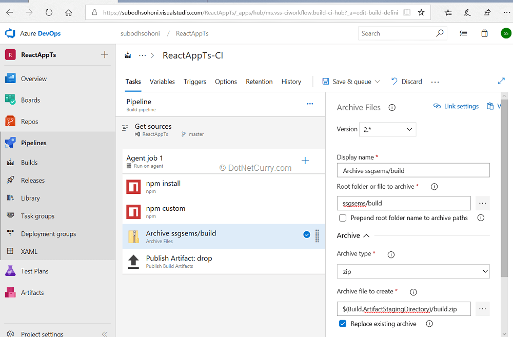Click ReactAppTs breadcrumb link
Screen dimensions: 513x337
click(x=192, y=33)
